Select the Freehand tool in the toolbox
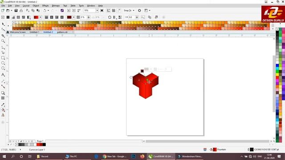The image size is (285, 160). pos(3,48)
